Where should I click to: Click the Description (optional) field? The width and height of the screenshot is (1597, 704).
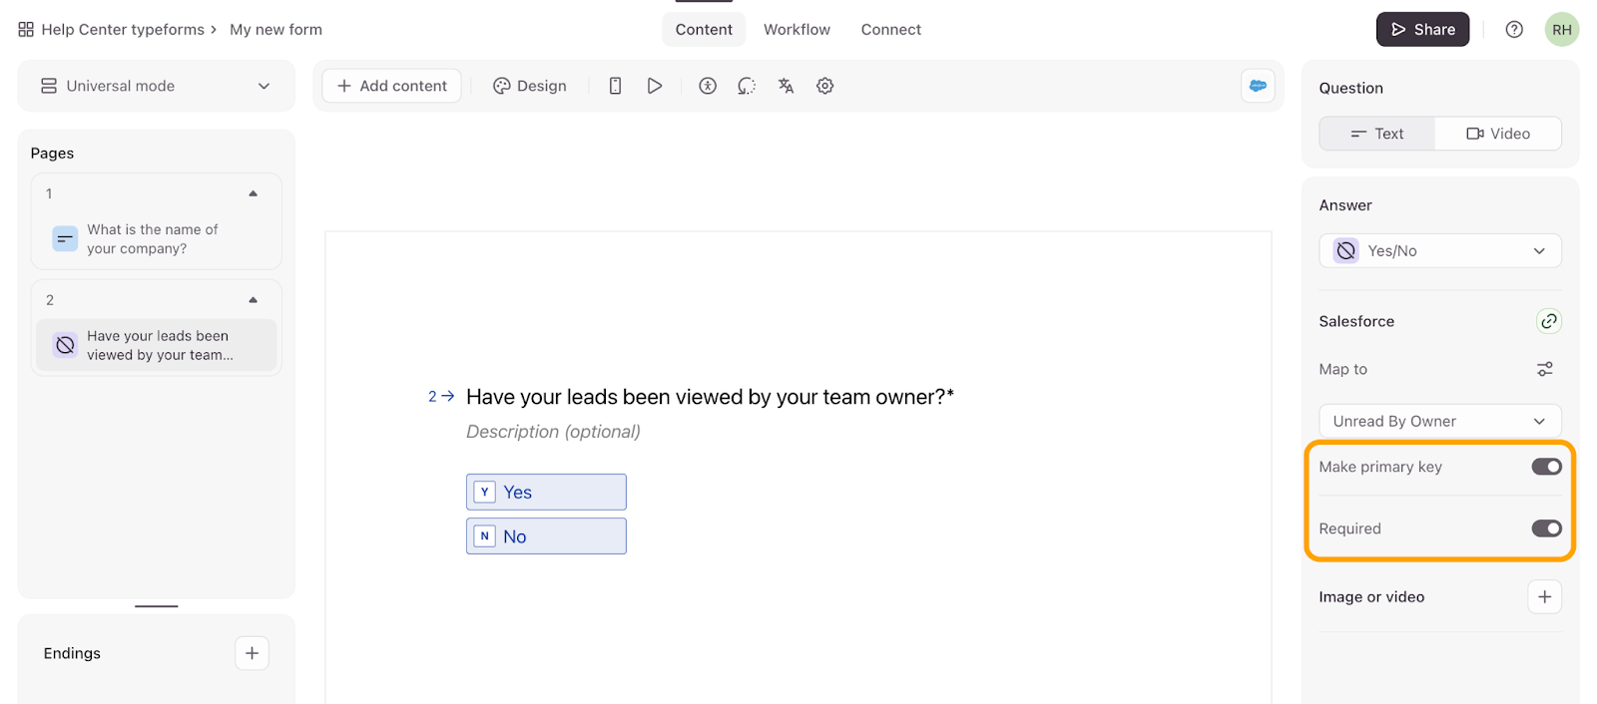(x=553, y=432)
